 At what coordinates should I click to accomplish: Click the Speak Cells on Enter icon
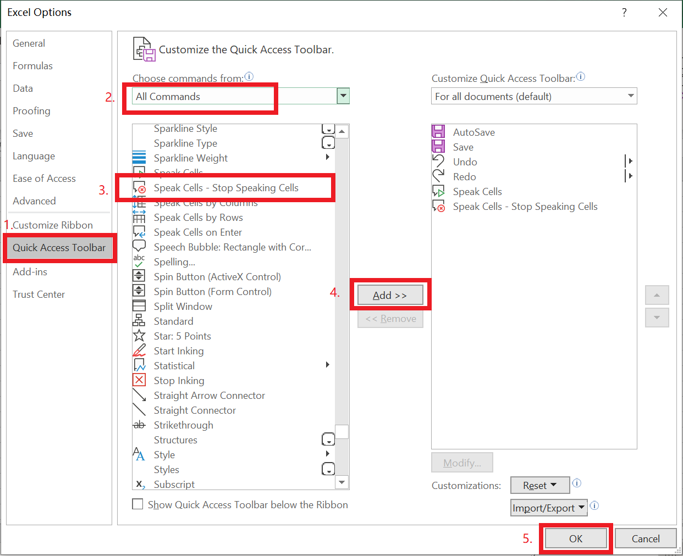click(x=139, y=232)
